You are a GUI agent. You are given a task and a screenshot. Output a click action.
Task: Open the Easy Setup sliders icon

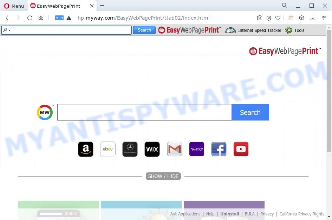(x=324, y=18)
